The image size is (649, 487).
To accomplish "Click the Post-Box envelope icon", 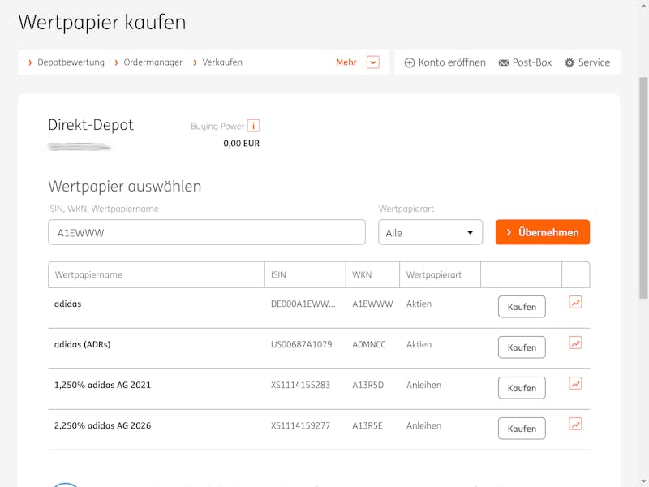I will 503,62.
